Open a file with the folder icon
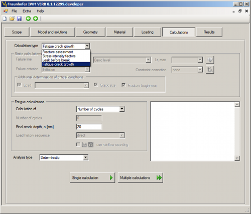 point(12,19)
